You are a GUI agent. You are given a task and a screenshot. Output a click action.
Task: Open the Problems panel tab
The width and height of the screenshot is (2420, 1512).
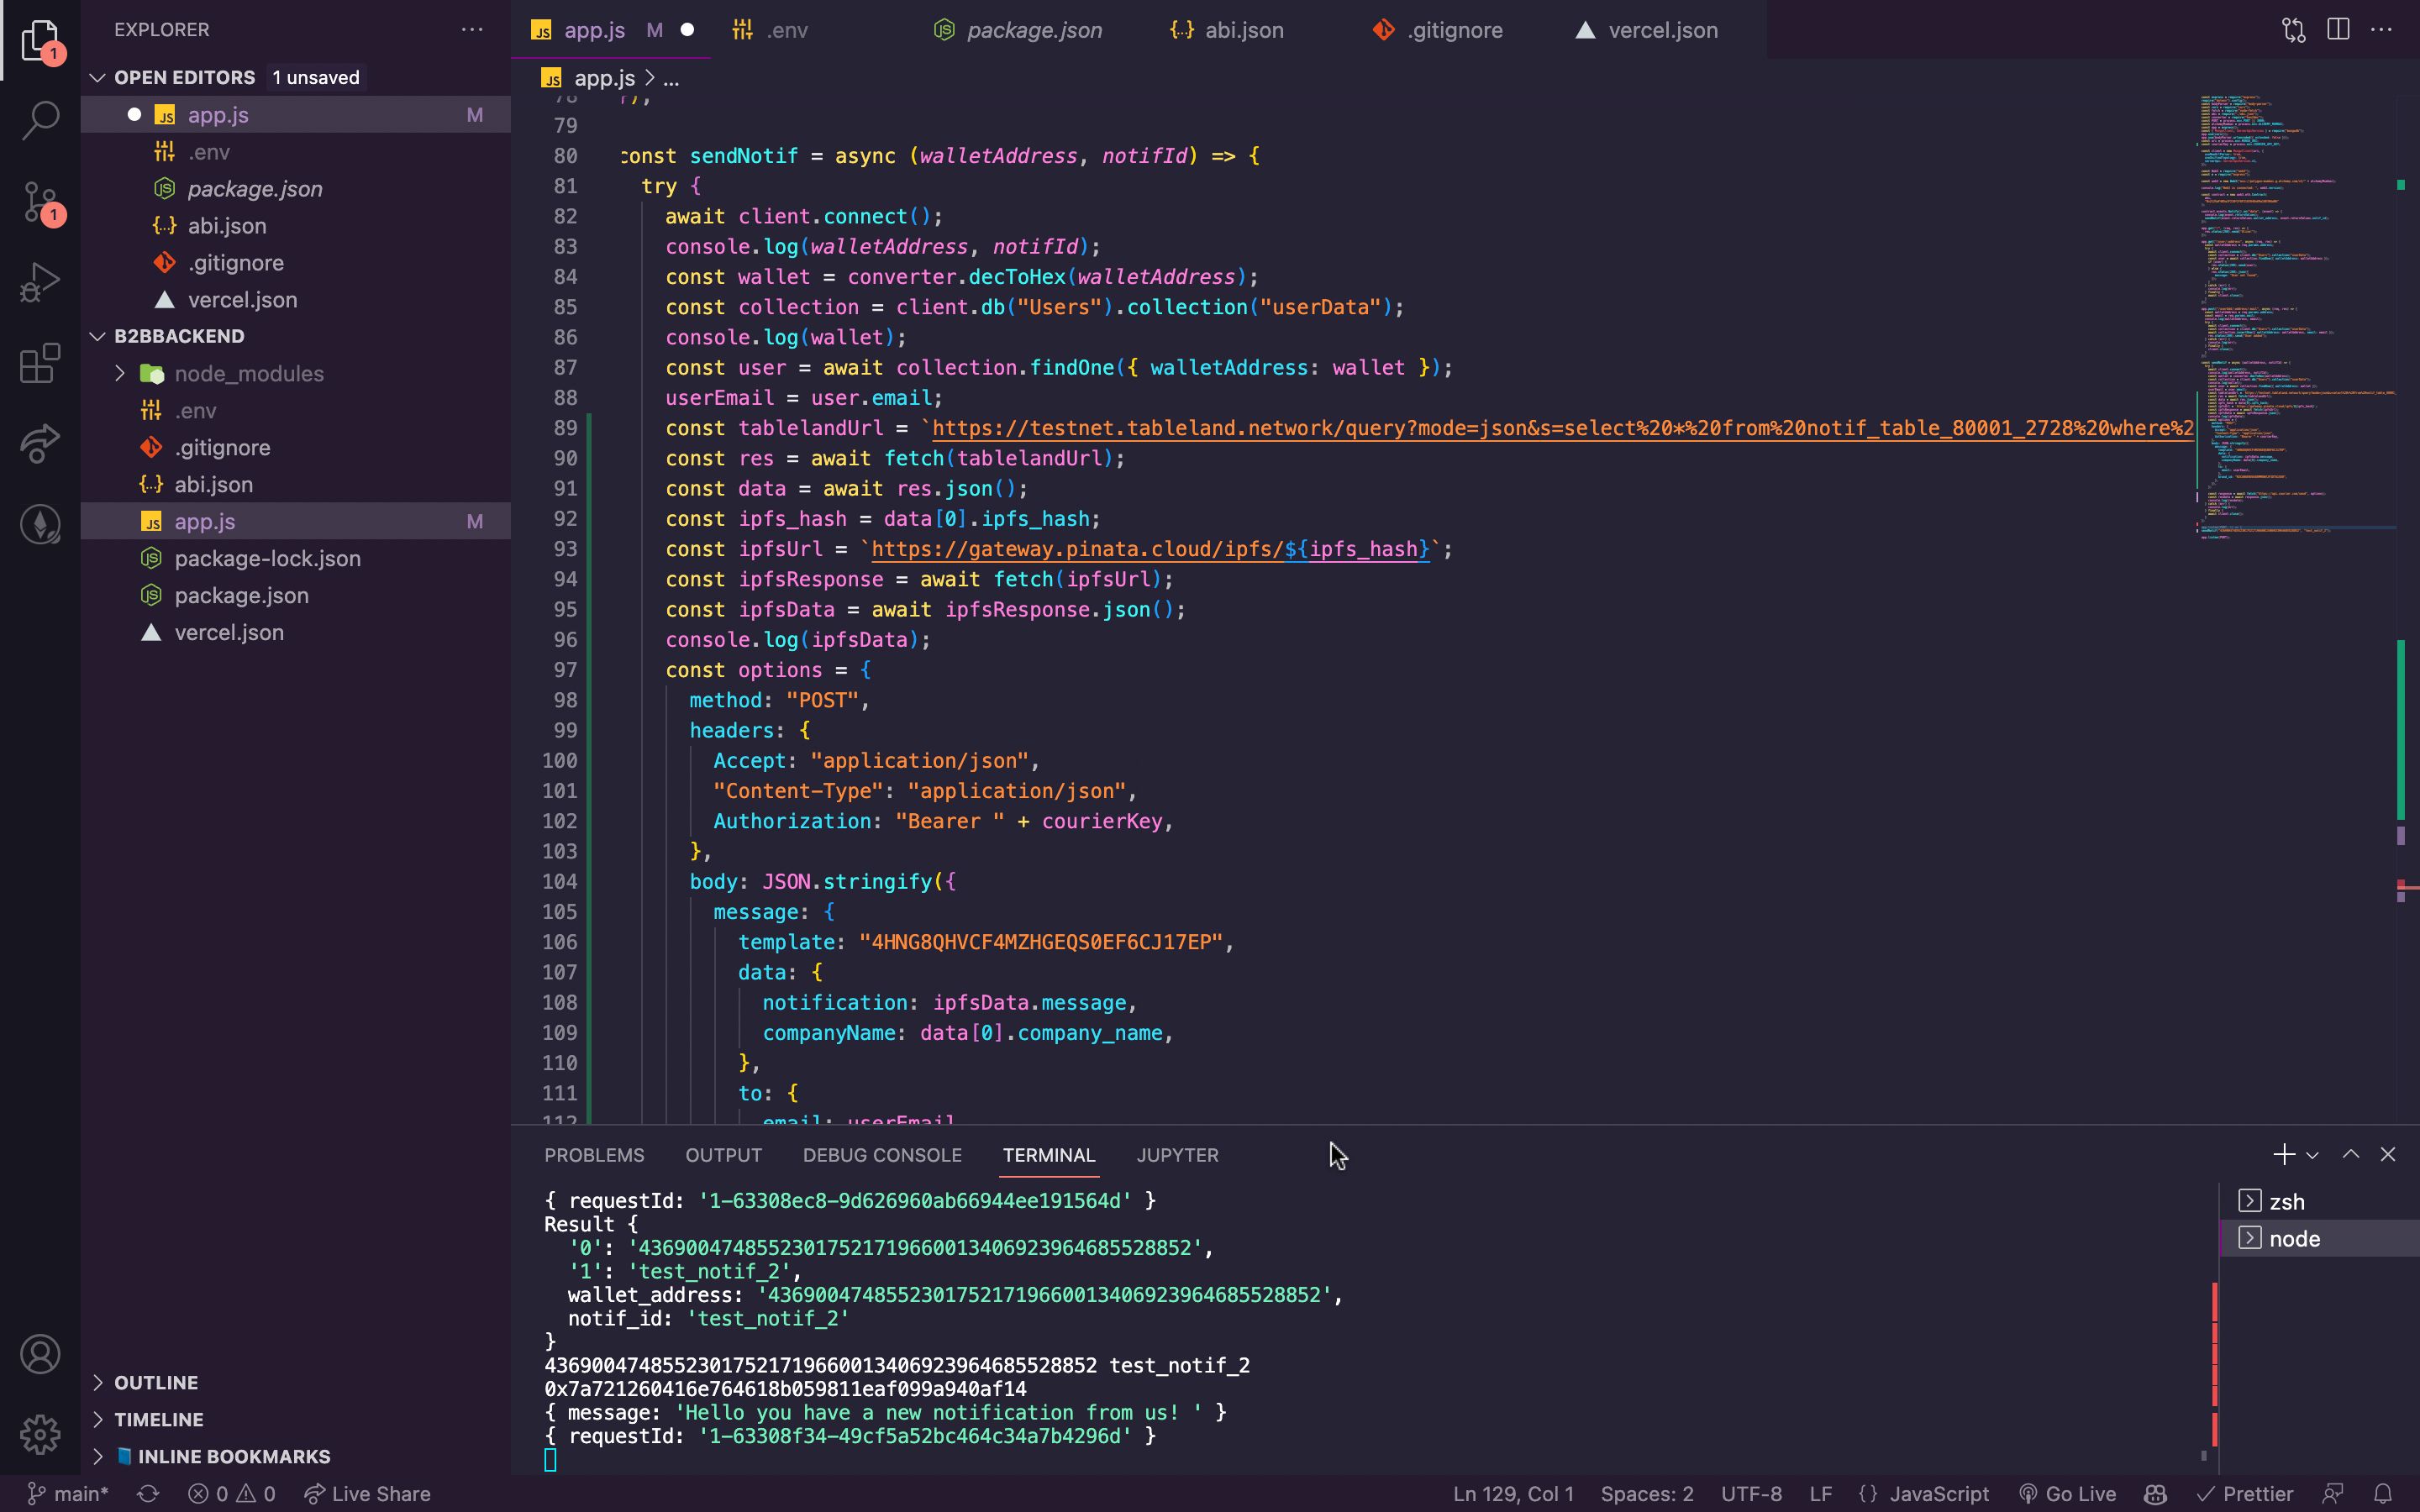click(x=594, y=1155)
